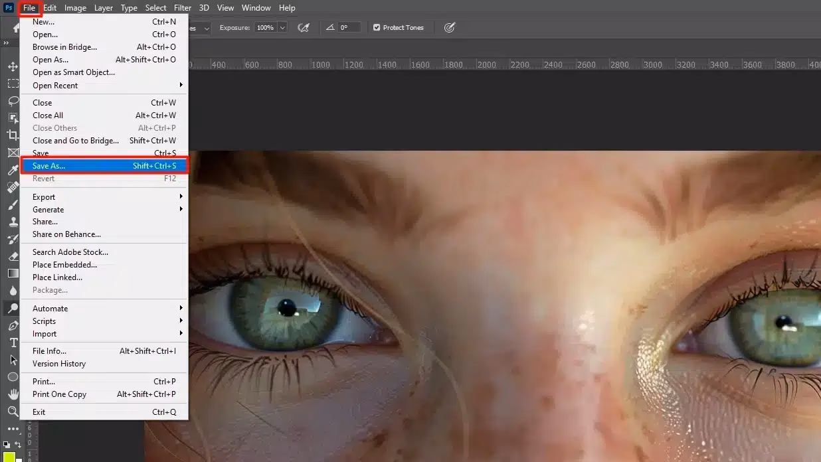
Task: Select the Crop tool
Action: click(12, 135)
